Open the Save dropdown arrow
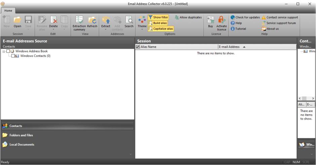The height and width of the screenshot is (165, 316). pos(28,30)
